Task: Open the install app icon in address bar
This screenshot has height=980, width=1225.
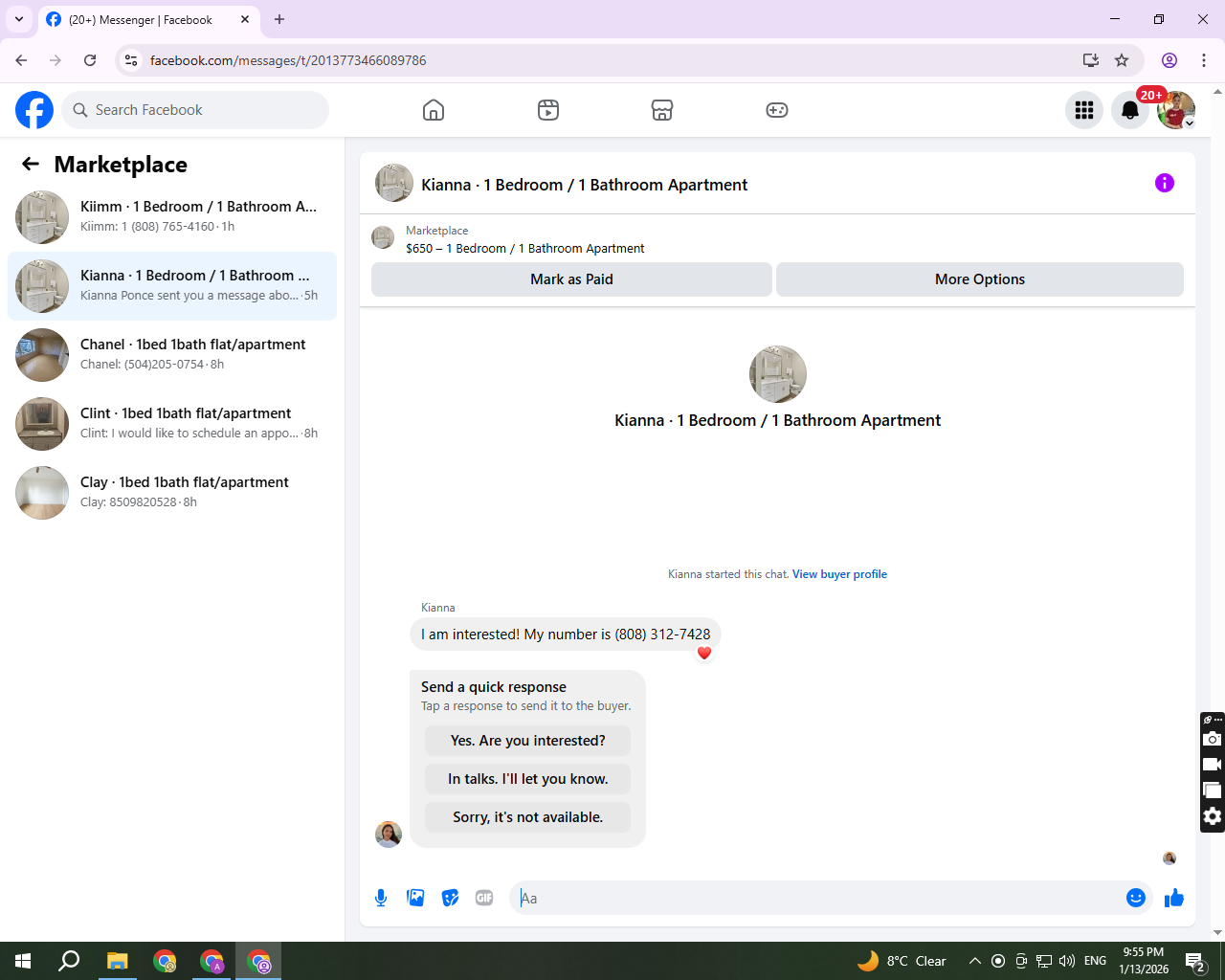Action: point(1091,60)
